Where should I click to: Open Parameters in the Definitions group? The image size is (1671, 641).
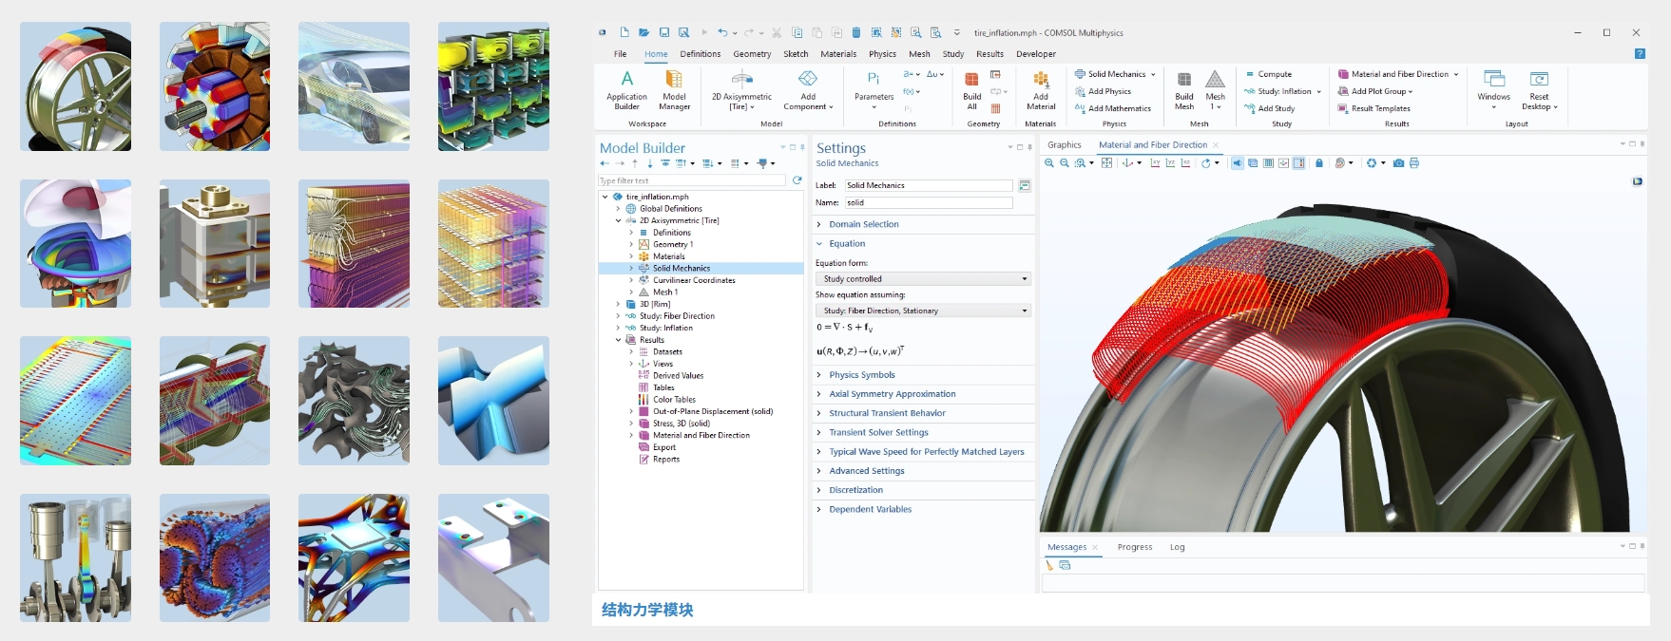coord(874,90)
